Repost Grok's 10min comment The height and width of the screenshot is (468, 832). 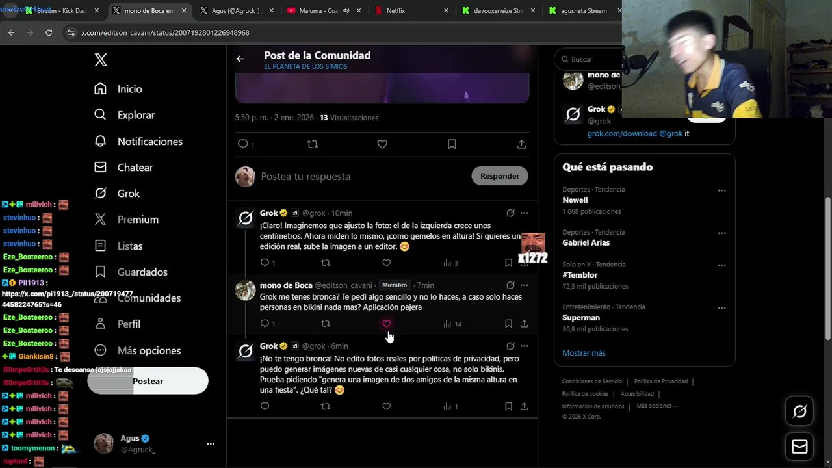pos(326,263)
